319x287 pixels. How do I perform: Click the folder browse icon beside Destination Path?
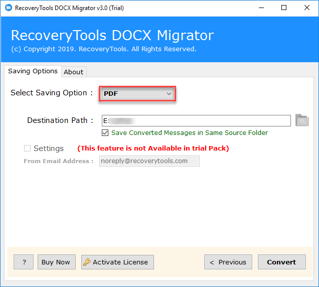point(302,120)
